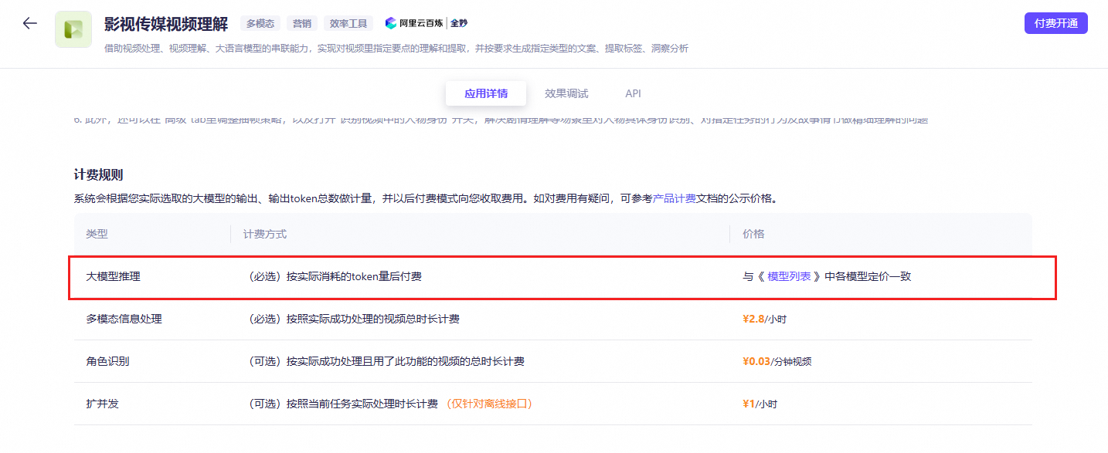Click the 影视传媒视频理解 title
Viewport: 1108px width, 453px height.
166,23
